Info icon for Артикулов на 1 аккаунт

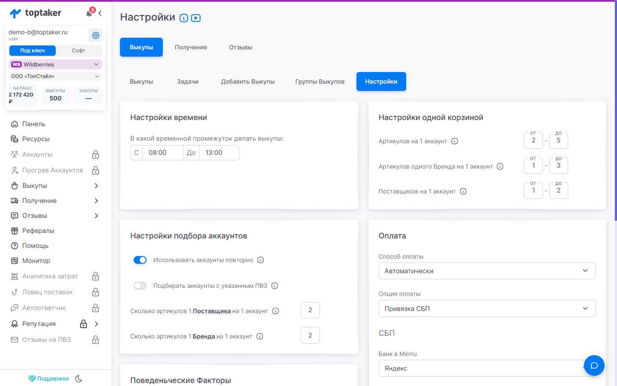pos(455,141)
